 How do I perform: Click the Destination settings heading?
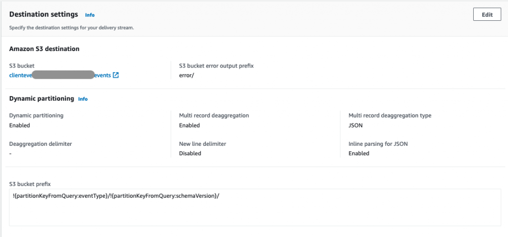[x=44, y=14]
